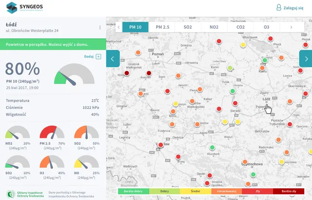Screen dimensions: 312x200
Task: Click the NO2 20% gauge
Action: 18,132
